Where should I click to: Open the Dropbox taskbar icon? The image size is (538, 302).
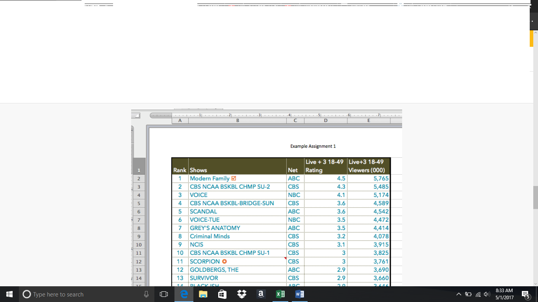tap(241, 294)
